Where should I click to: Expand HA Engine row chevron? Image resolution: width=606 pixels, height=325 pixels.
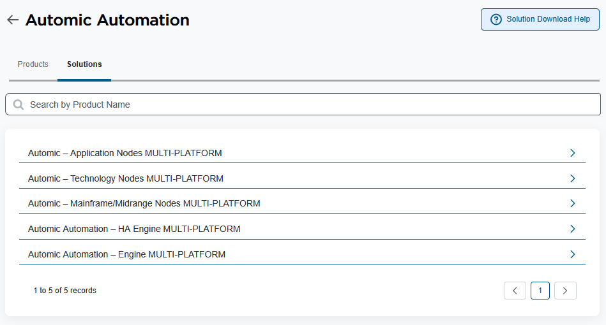pos(572,229)
